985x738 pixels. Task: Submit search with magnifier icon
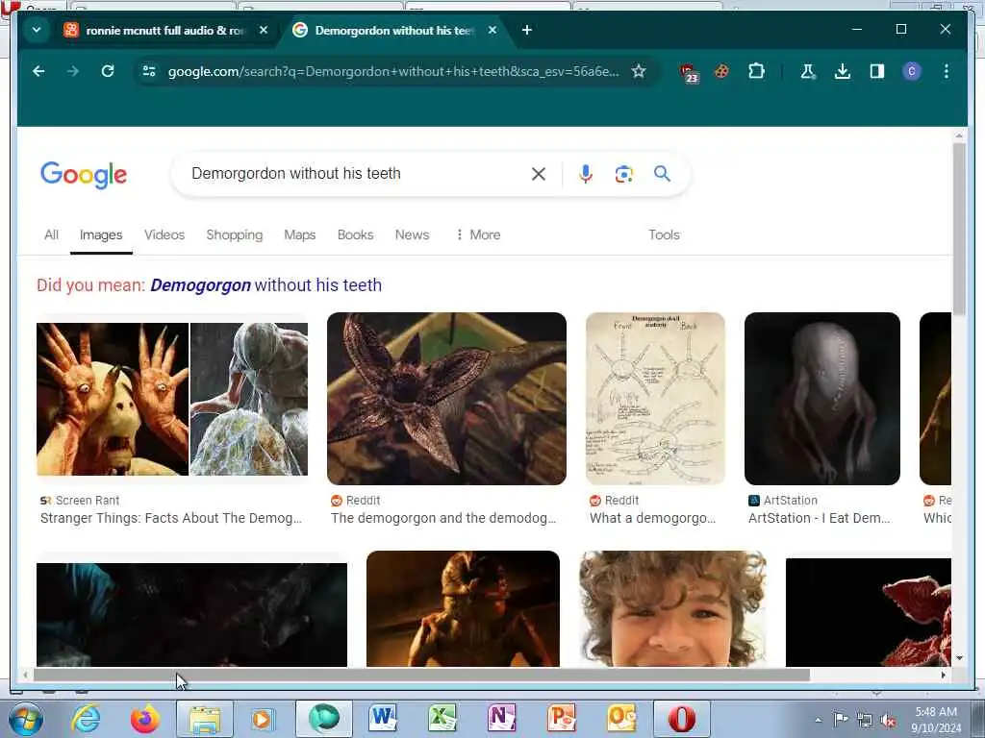[662, 174]
